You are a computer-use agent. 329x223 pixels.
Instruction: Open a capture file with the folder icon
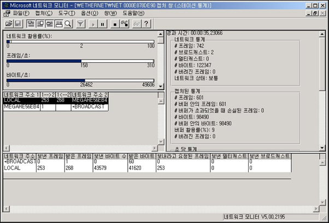(9, 23)
